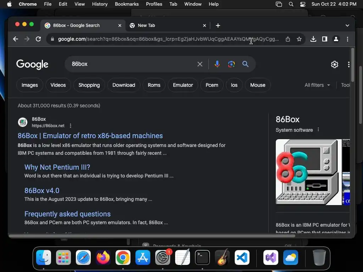Open the File menu
Screen dimensions: 363x272
[48, 4]
